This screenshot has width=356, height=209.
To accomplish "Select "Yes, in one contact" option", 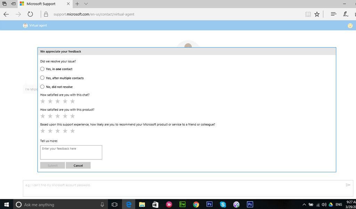I will coord(42,69).
